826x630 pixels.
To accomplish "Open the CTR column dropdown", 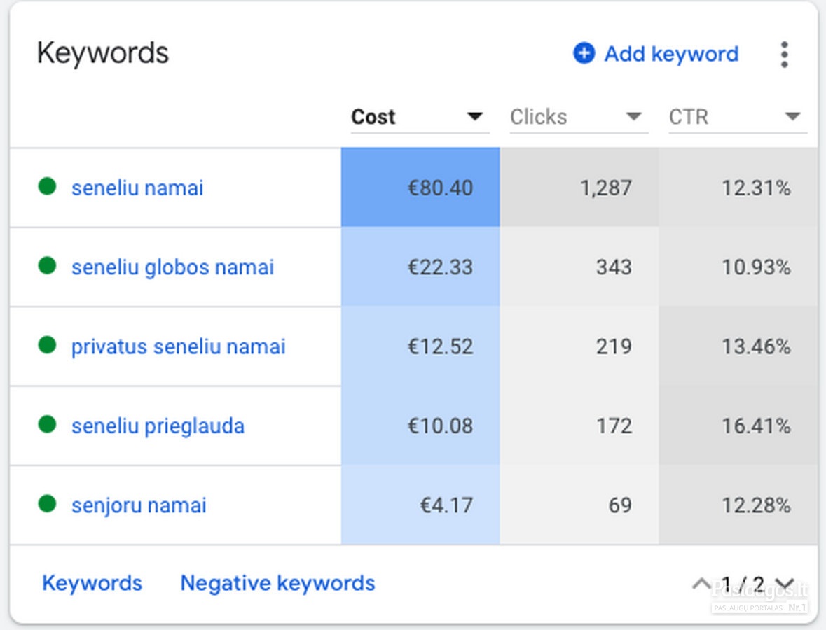I will pyautogui.click(x=738, y=117).
